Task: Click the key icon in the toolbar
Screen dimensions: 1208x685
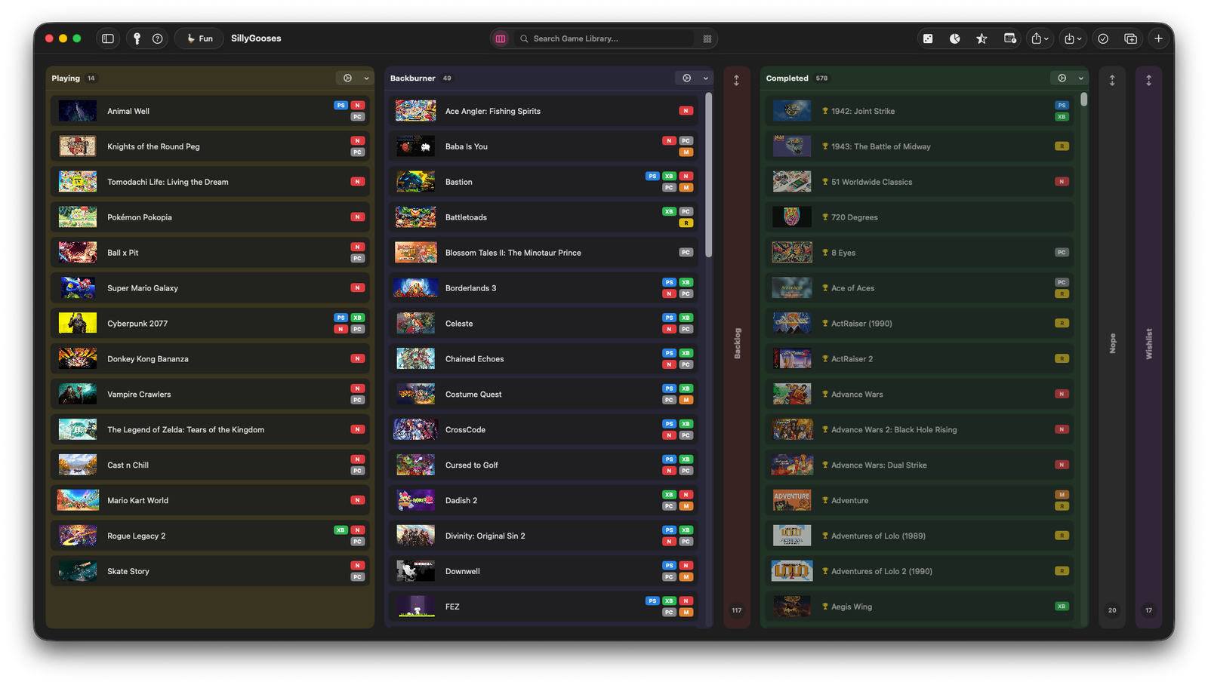Action: (x=137, y=38)
